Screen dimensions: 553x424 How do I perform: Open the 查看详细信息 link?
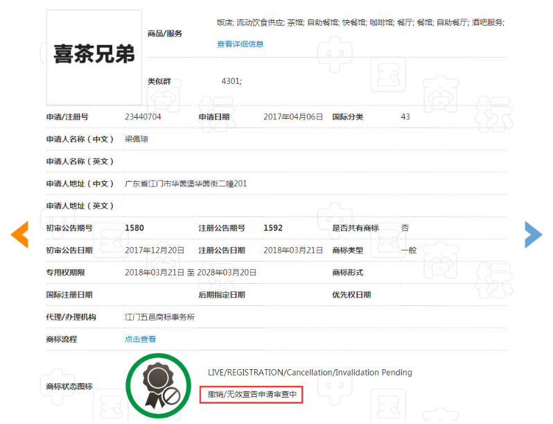point(240,44)
